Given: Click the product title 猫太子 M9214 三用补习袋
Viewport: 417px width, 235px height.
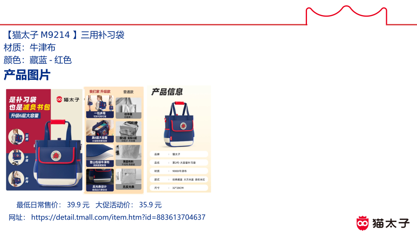Looking at the screenshot, I should coord(64,35).
